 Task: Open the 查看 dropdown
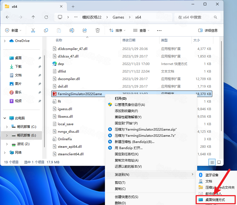(x=141, y=30)
